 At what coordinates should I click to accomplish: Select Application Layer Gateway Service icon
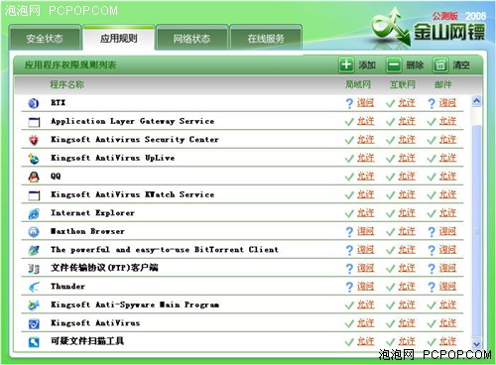[x=34, y=122]
